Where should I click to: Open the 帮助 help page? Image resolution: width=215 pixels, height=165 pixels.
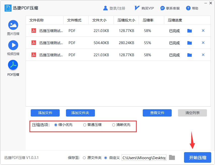[x=192, y=8]
